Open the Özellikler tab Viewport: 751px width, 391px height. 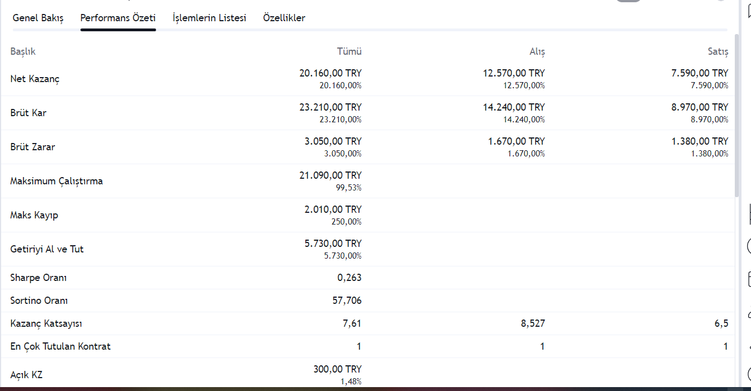click(284, 18)
